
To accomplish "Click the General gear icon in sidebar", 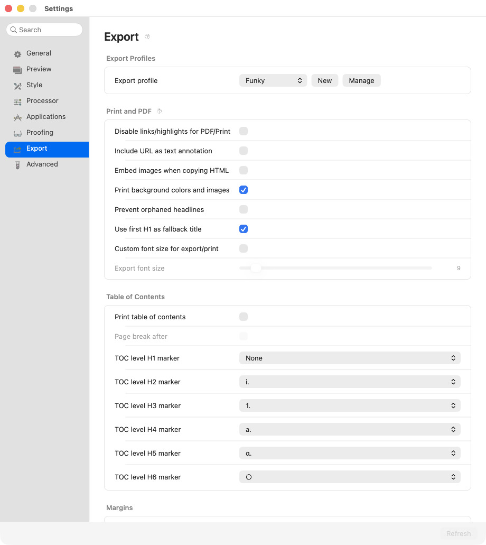I will [17, 54].
